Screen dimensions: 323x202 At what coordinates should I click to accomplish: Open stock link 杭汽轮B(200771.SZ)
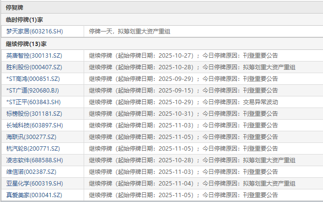(x=33, y=149)
